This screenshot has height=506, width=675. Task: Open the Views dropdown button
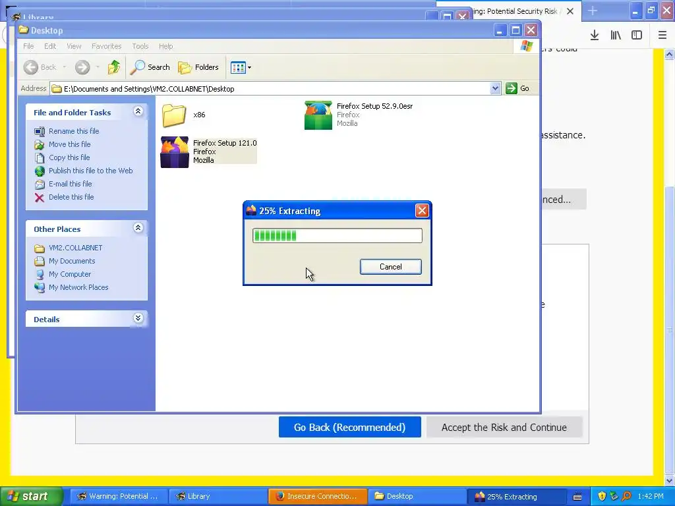(241, 67)
